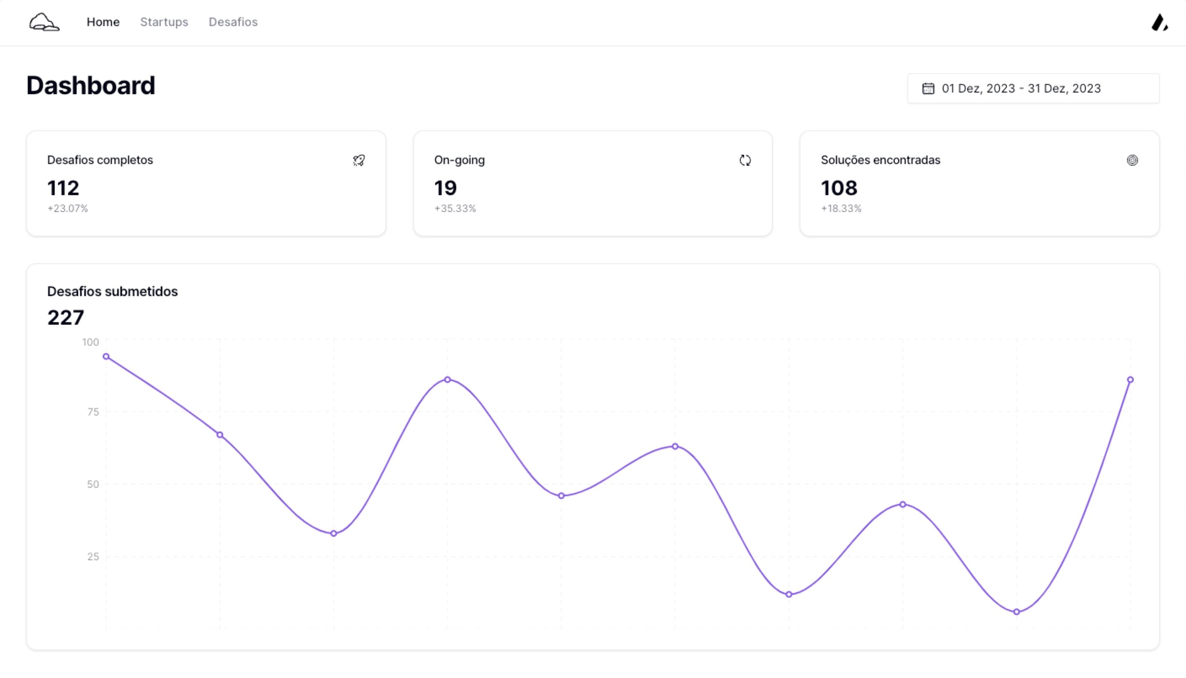
Task: Click the 112 completed challenges number
Action: point(64,188)
